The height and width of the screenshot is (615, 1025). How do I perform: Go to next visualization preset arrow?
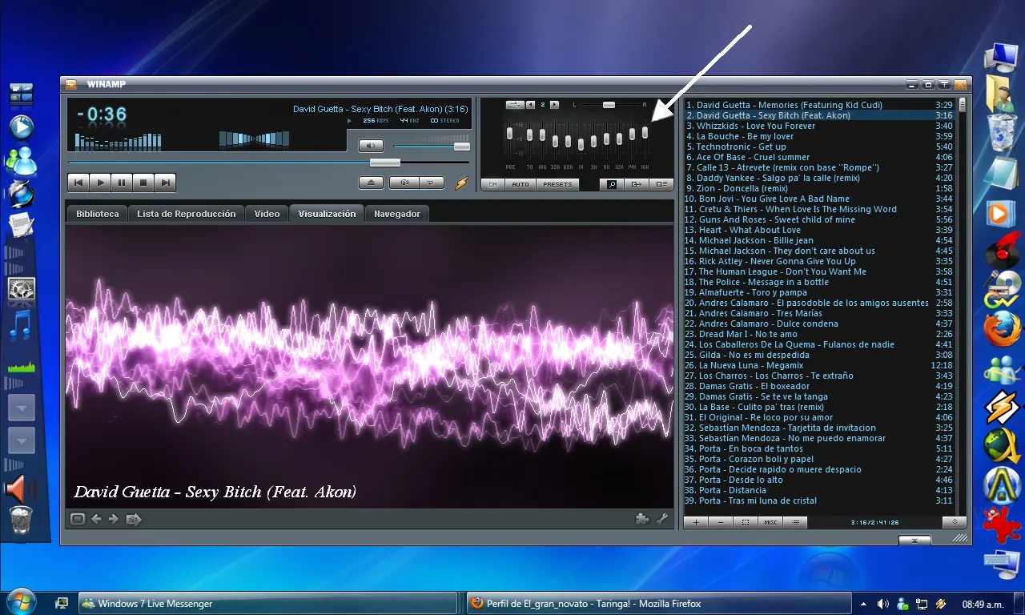coord(114,519)
